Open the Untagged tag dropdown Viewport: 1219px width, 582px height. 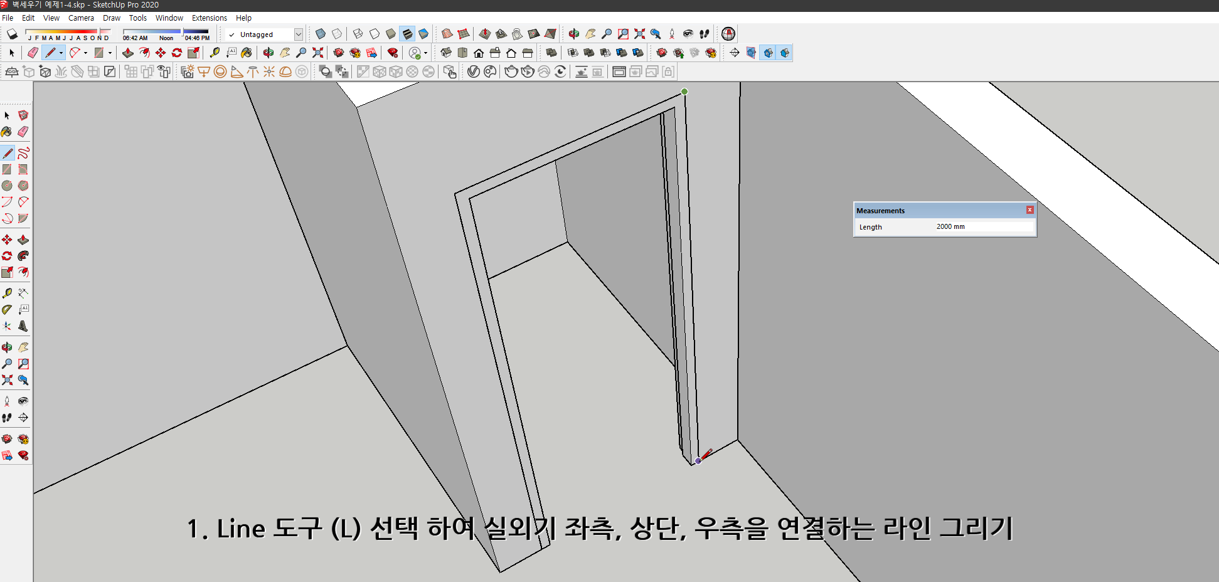point(299,34)
